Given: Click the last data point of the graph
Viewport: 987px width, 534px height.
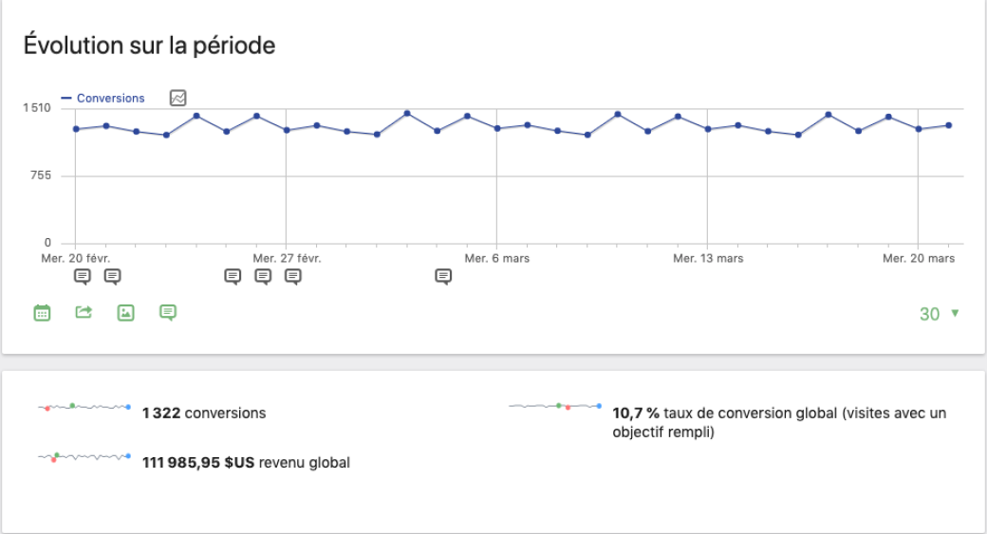Looking at the screenshot, I should pos(949,125).
